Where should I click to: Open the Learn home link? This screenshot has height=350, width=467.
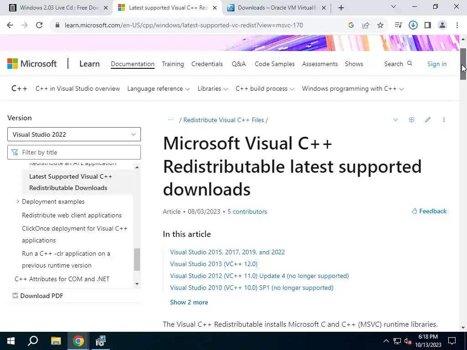click(89, 64)
